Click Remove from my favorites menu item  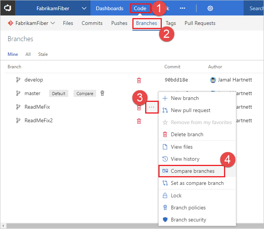pyautogui.click(x=197, y=122)
